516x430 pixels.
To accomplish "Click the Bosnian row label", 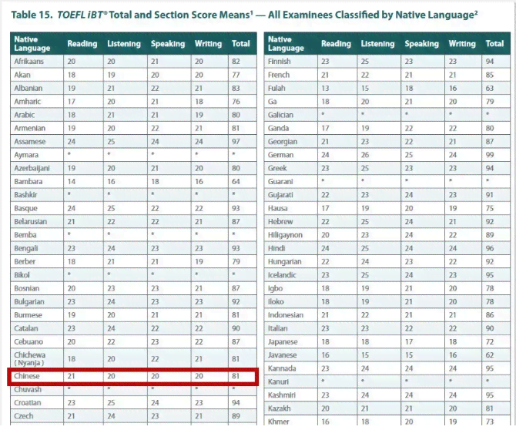I will (27, 288).
